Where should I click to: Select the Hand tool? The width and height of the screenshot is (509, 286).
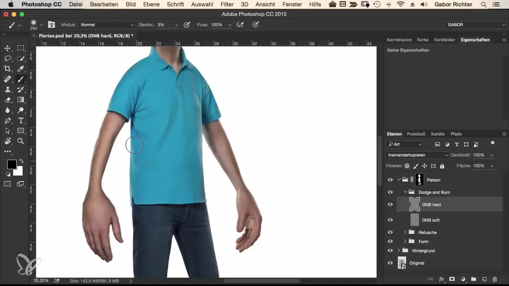(8, 141)
